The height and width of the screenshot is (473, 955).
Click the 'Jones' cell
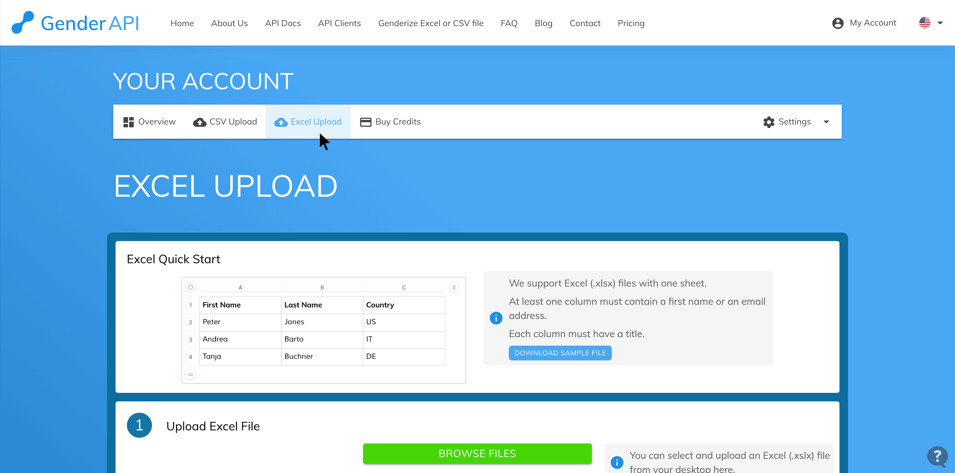point(322,322)
